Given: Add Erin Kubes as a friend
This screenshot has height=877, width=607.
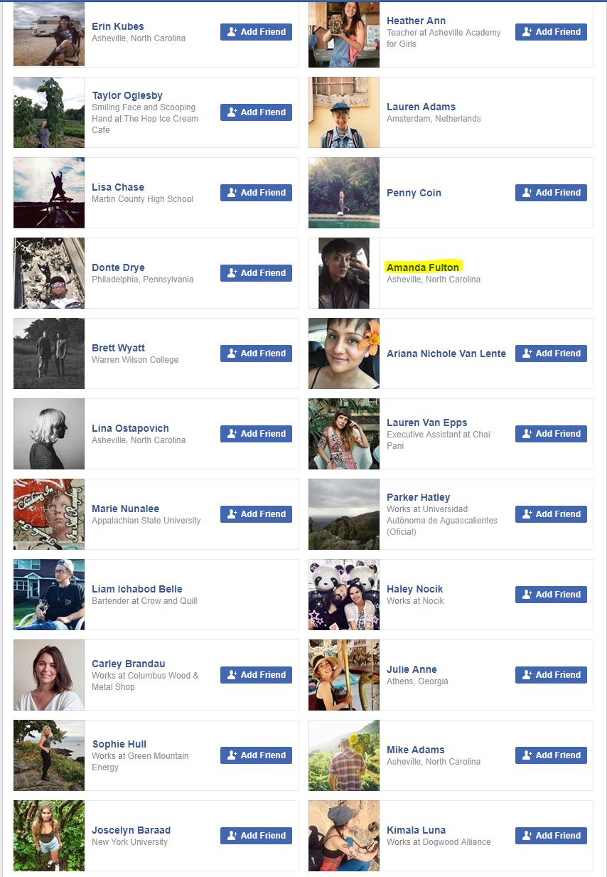Looking at the screenshot, I should [x=256, y=32].
